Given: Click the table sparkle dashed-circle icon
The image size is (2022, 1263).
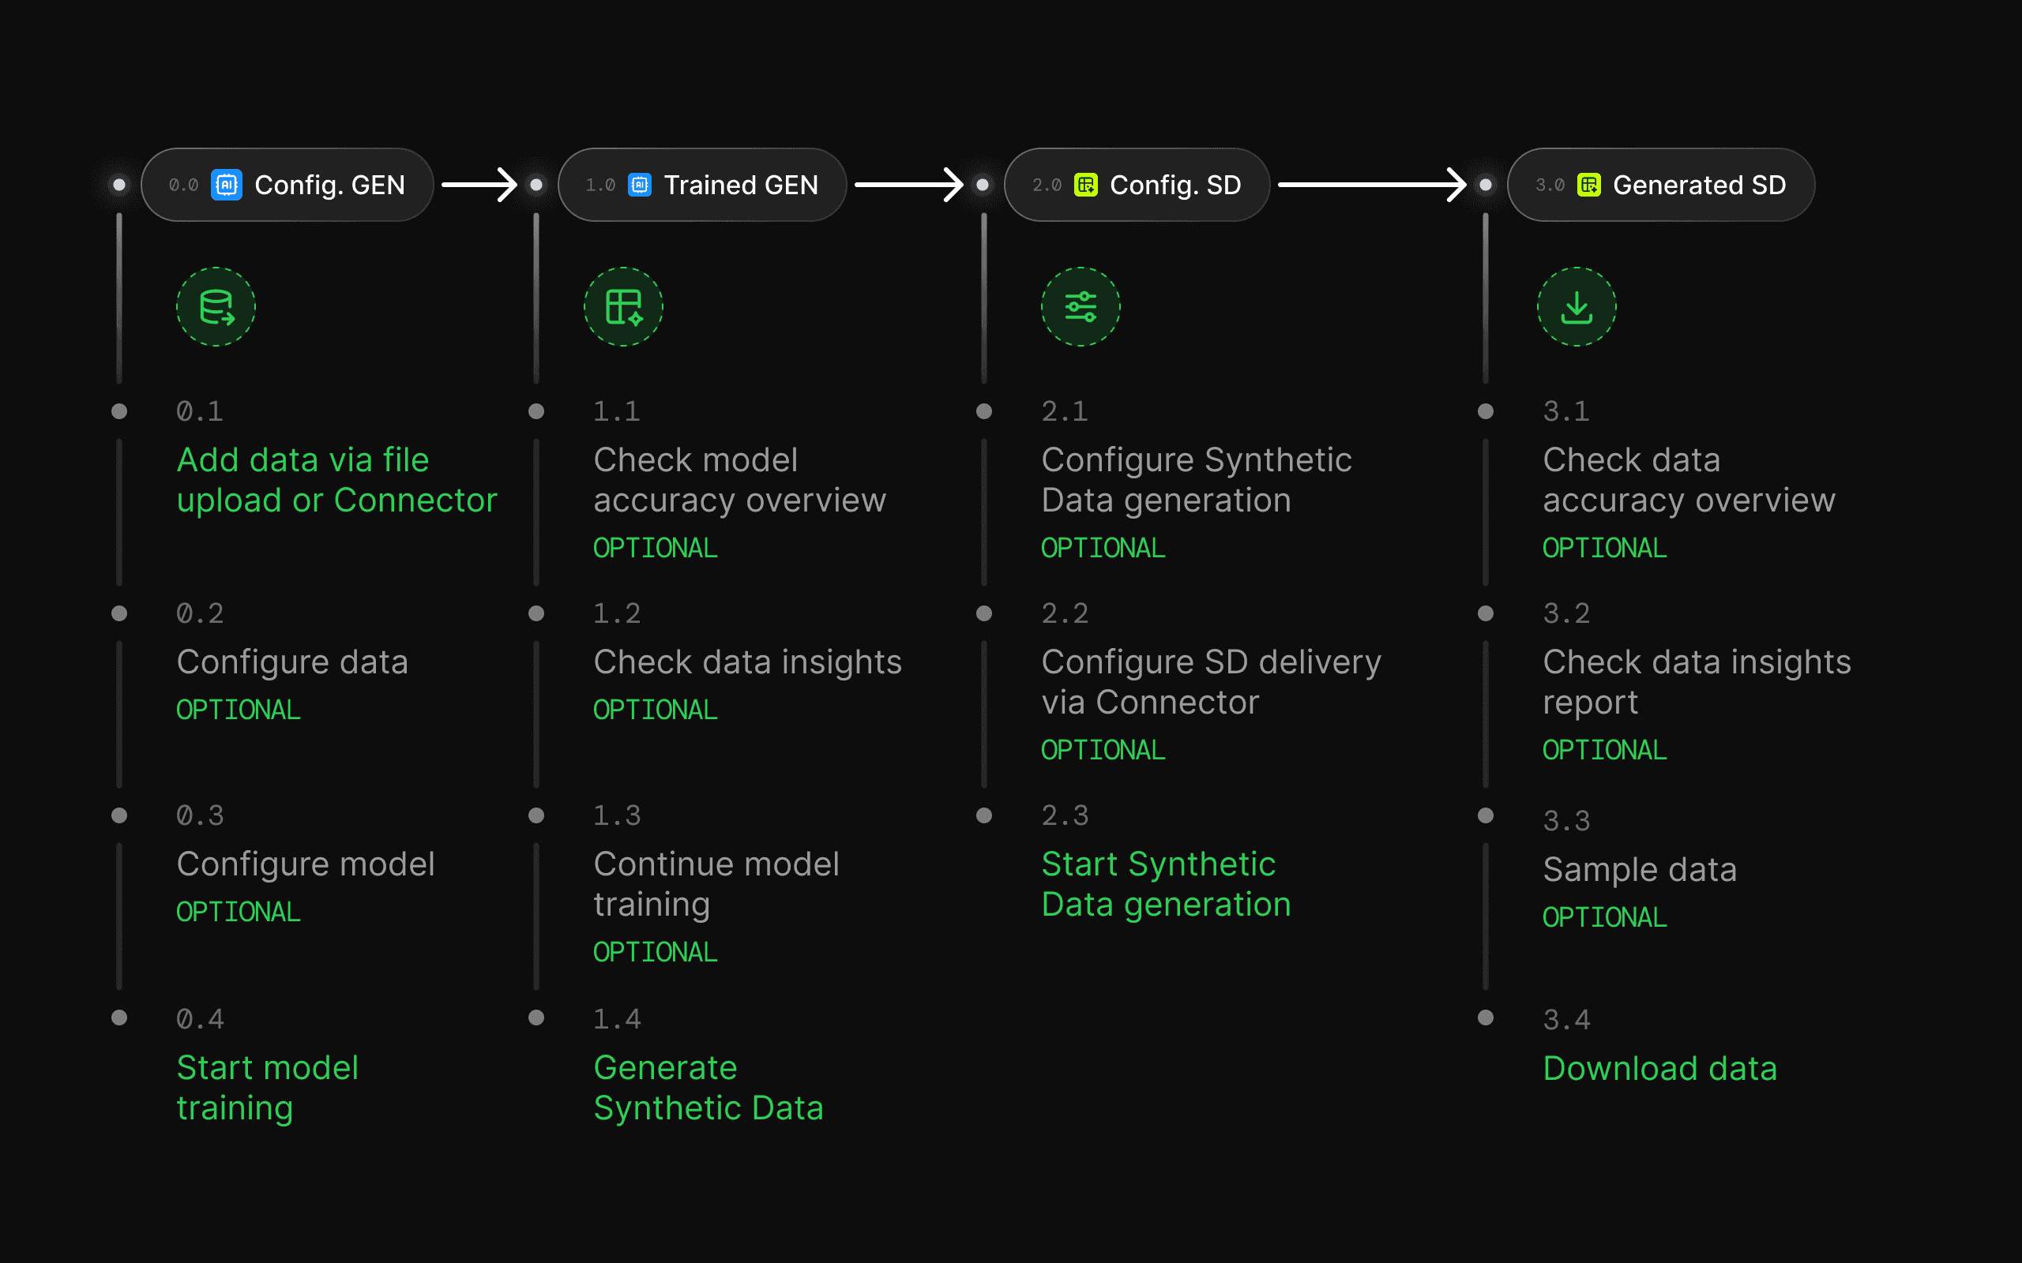Looking at the screenshot, I should [x=623, y=306].
